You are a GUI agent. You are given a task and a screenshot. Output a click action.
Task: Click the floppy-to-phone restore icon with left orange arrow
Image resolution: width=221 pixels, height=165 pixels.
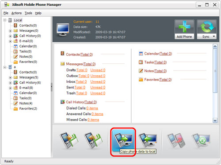pos(93,140)
